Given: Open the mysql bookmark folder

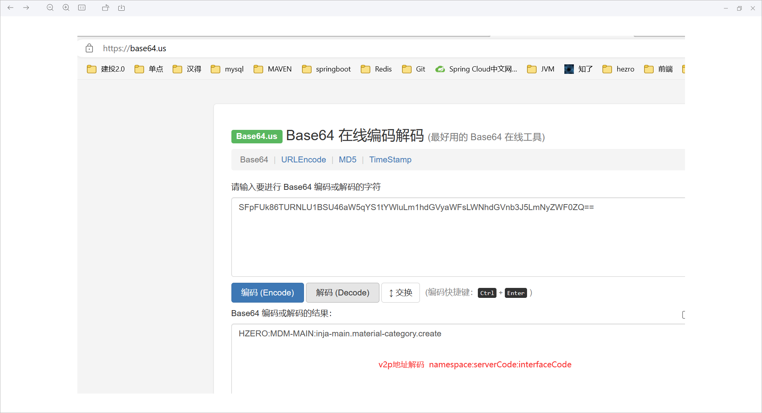Looking at the screenshot, I should click(x=227, y=69).
